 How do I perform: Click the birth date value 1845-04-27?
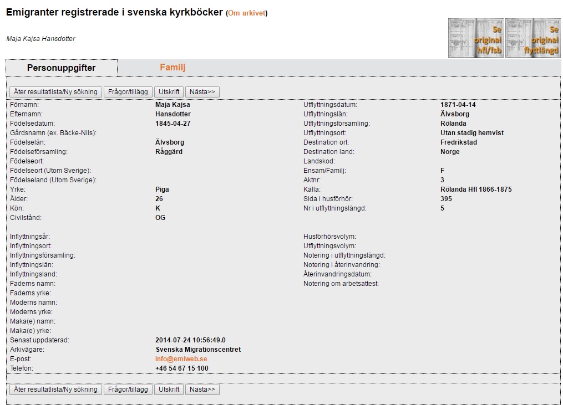click(173, 124)
